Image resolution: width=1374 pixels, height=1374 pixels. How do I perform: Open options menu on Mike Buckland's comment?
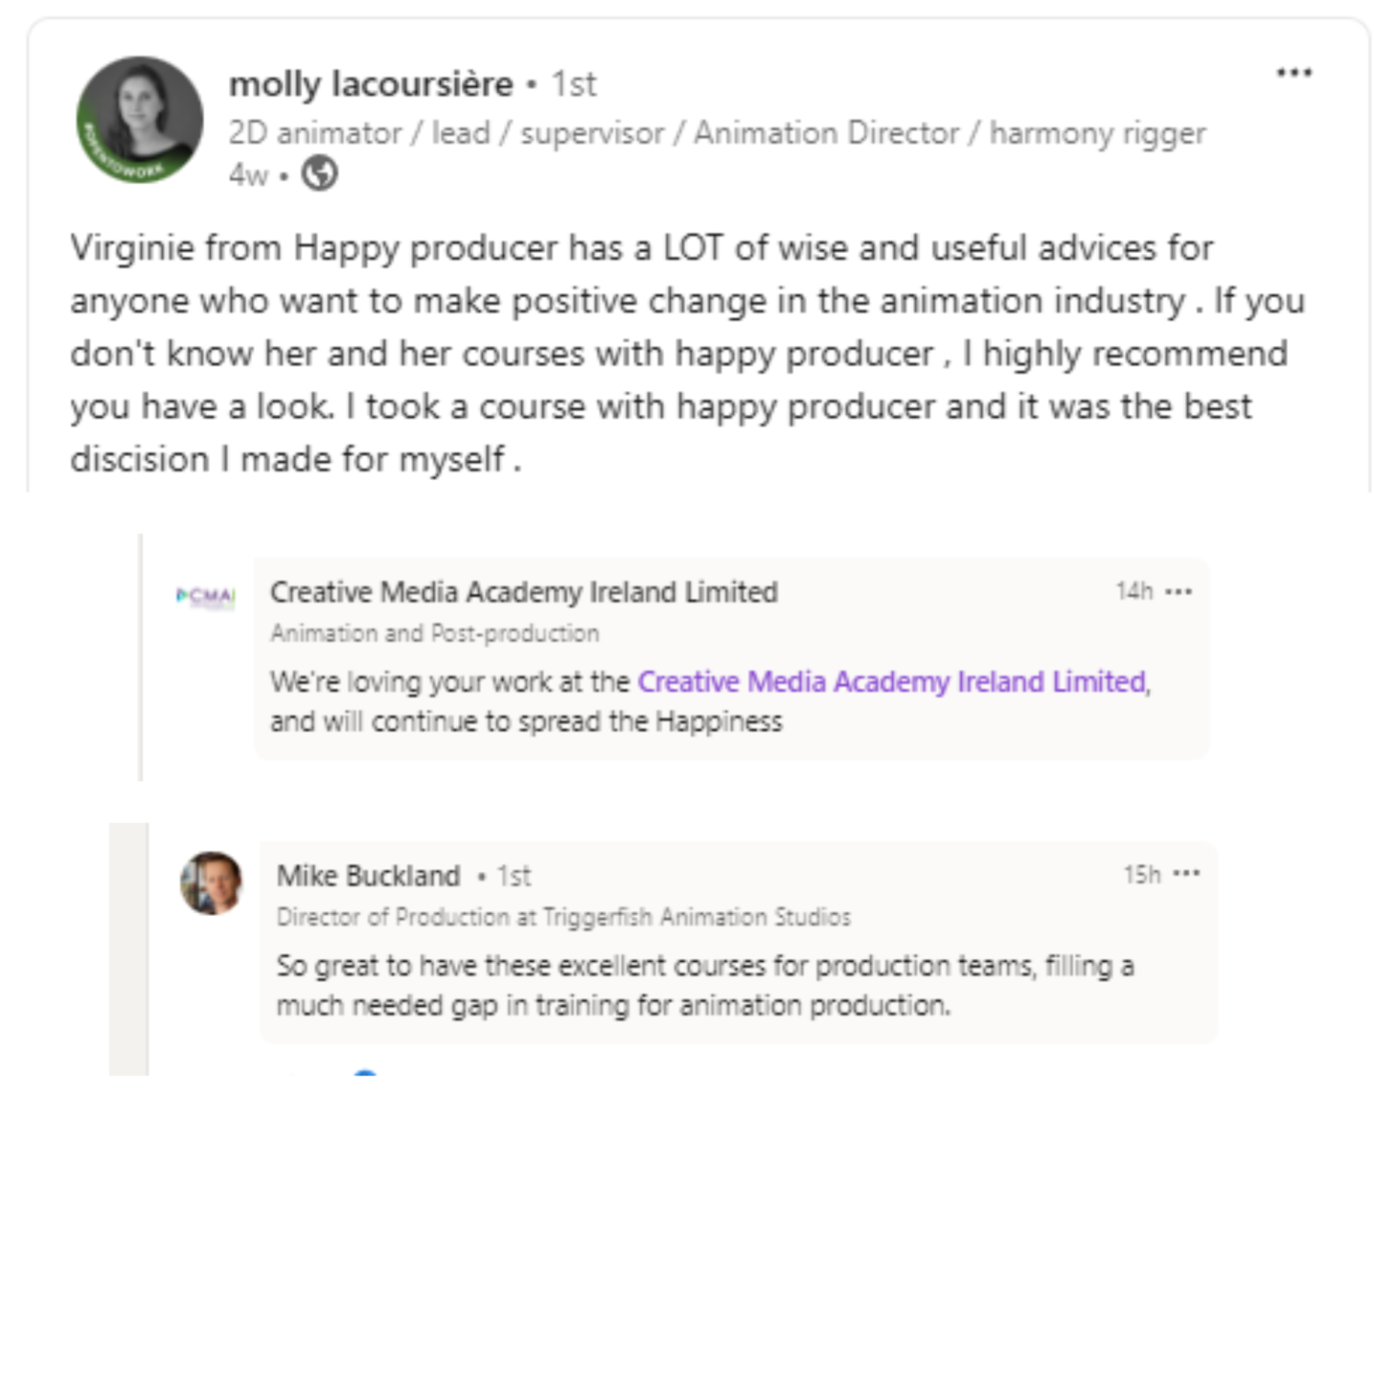pos(1187,873)
